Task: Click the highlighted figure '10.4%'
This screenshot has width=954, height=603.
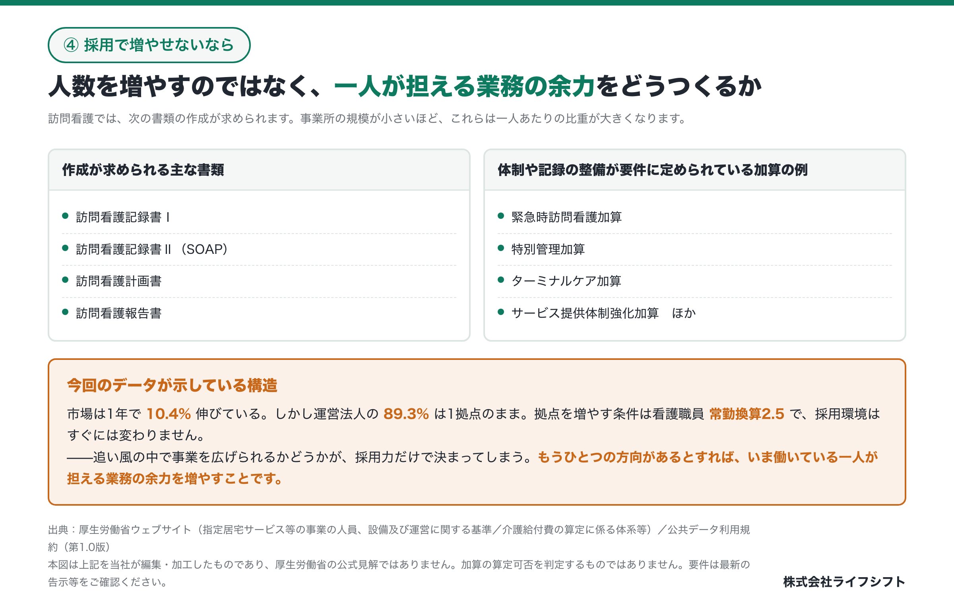Action: point(169,414)
